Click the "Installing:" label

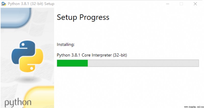click(x=66, y=45)
